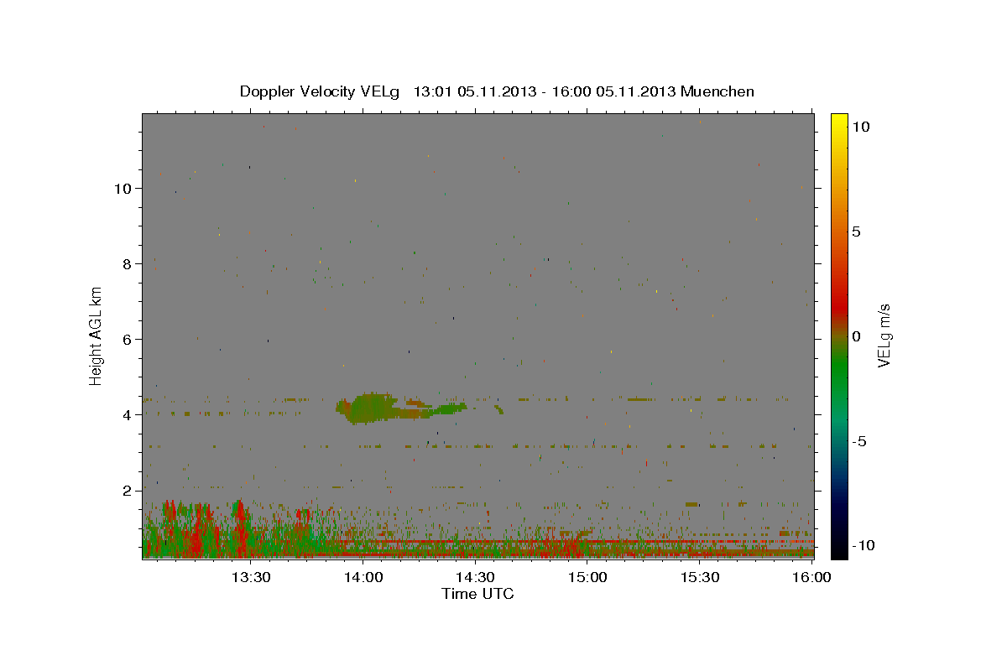Click the yellow top of the colorbar
Screen dimensions: 1007x671
(839, 122)
